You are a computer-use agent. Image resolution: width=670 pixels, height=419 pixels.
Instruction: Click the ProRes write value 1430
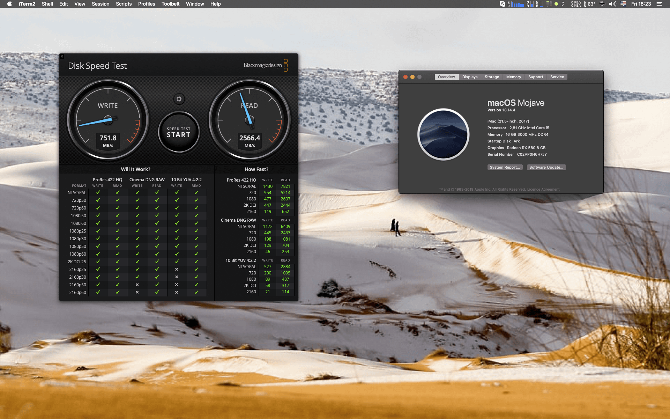tap(268, 186)
